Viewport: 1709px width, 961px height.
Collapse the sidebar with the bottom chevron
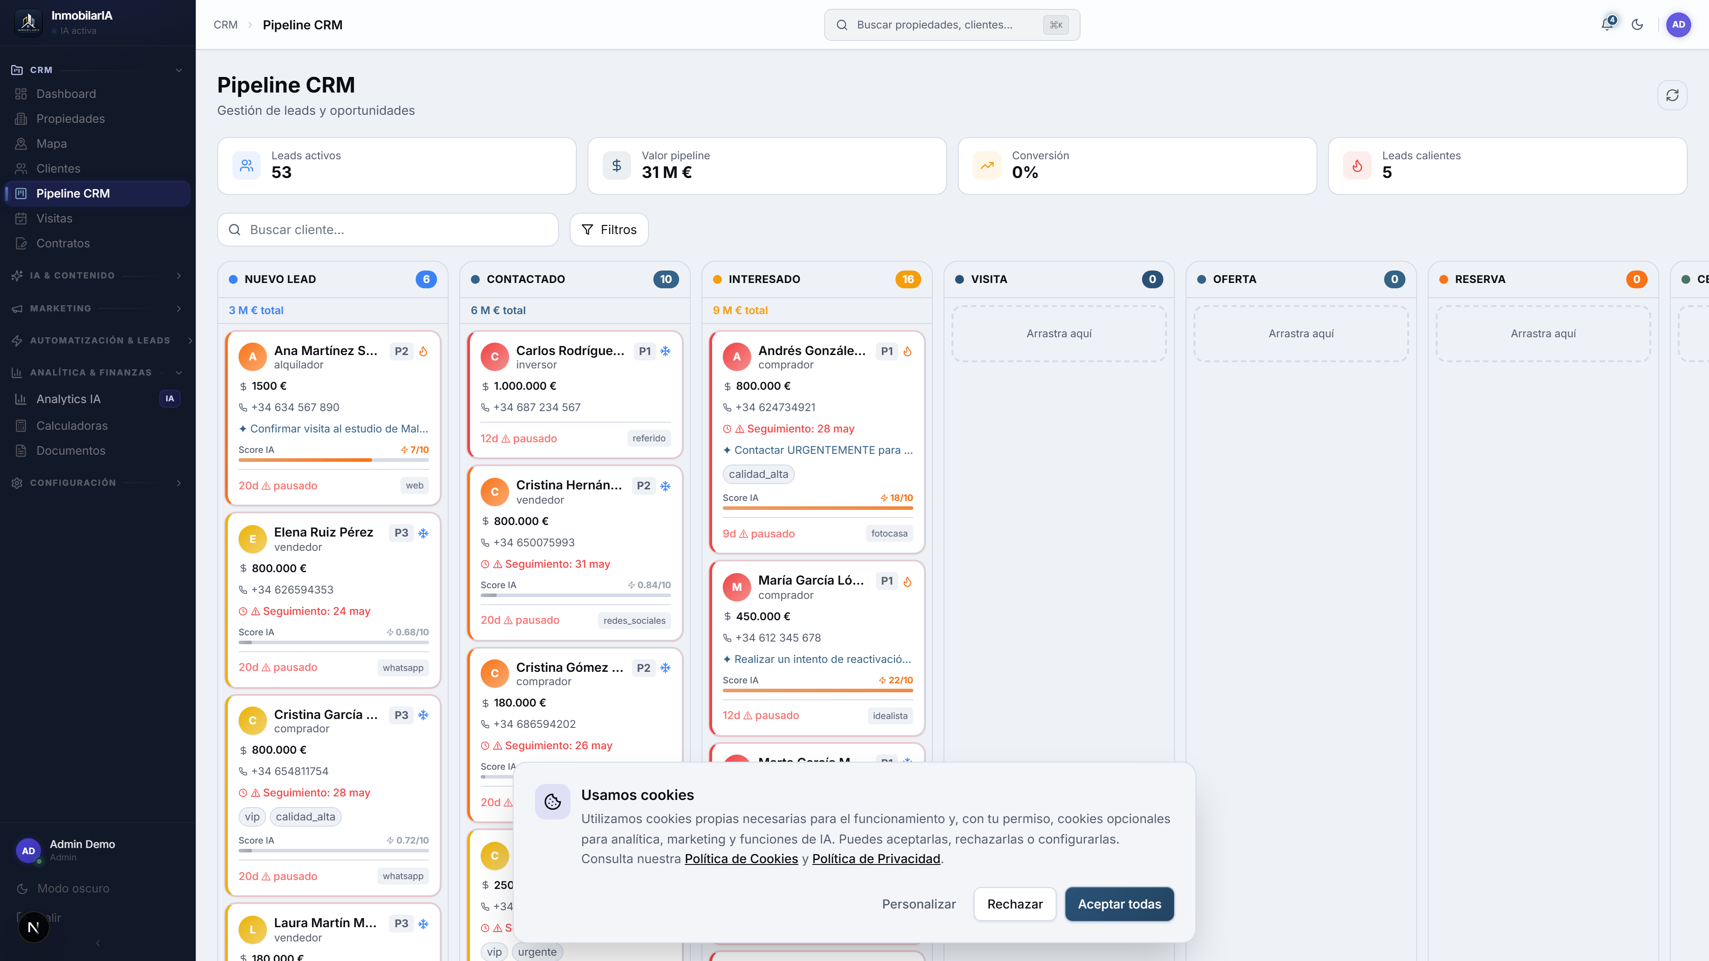98,943
